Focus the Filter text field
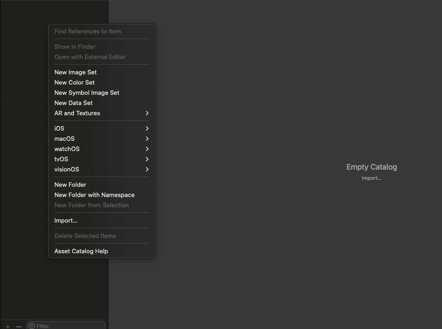This screenshot has height=329, width=442. [66, 326]
